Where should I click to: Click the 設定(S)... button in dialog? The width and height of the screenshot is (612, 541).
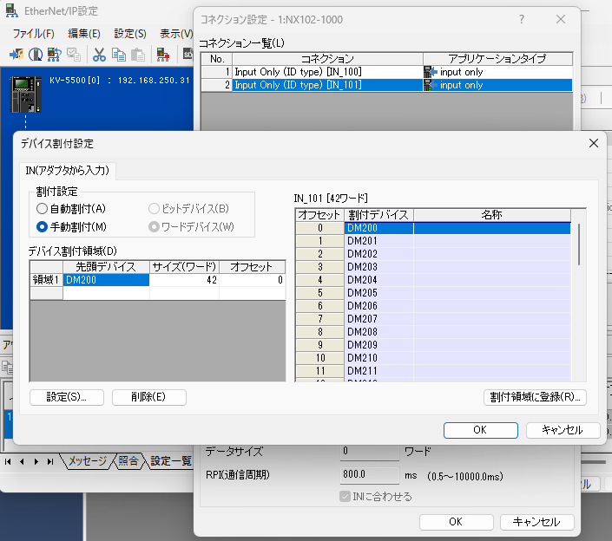(x=67, y=397)
